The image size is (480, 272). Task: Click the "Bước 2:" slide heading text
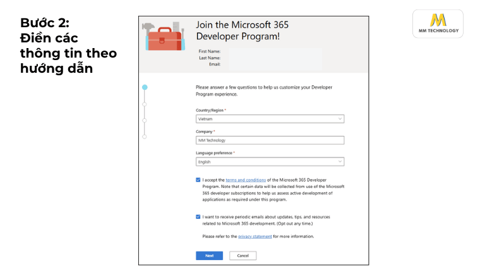point(45,23)
